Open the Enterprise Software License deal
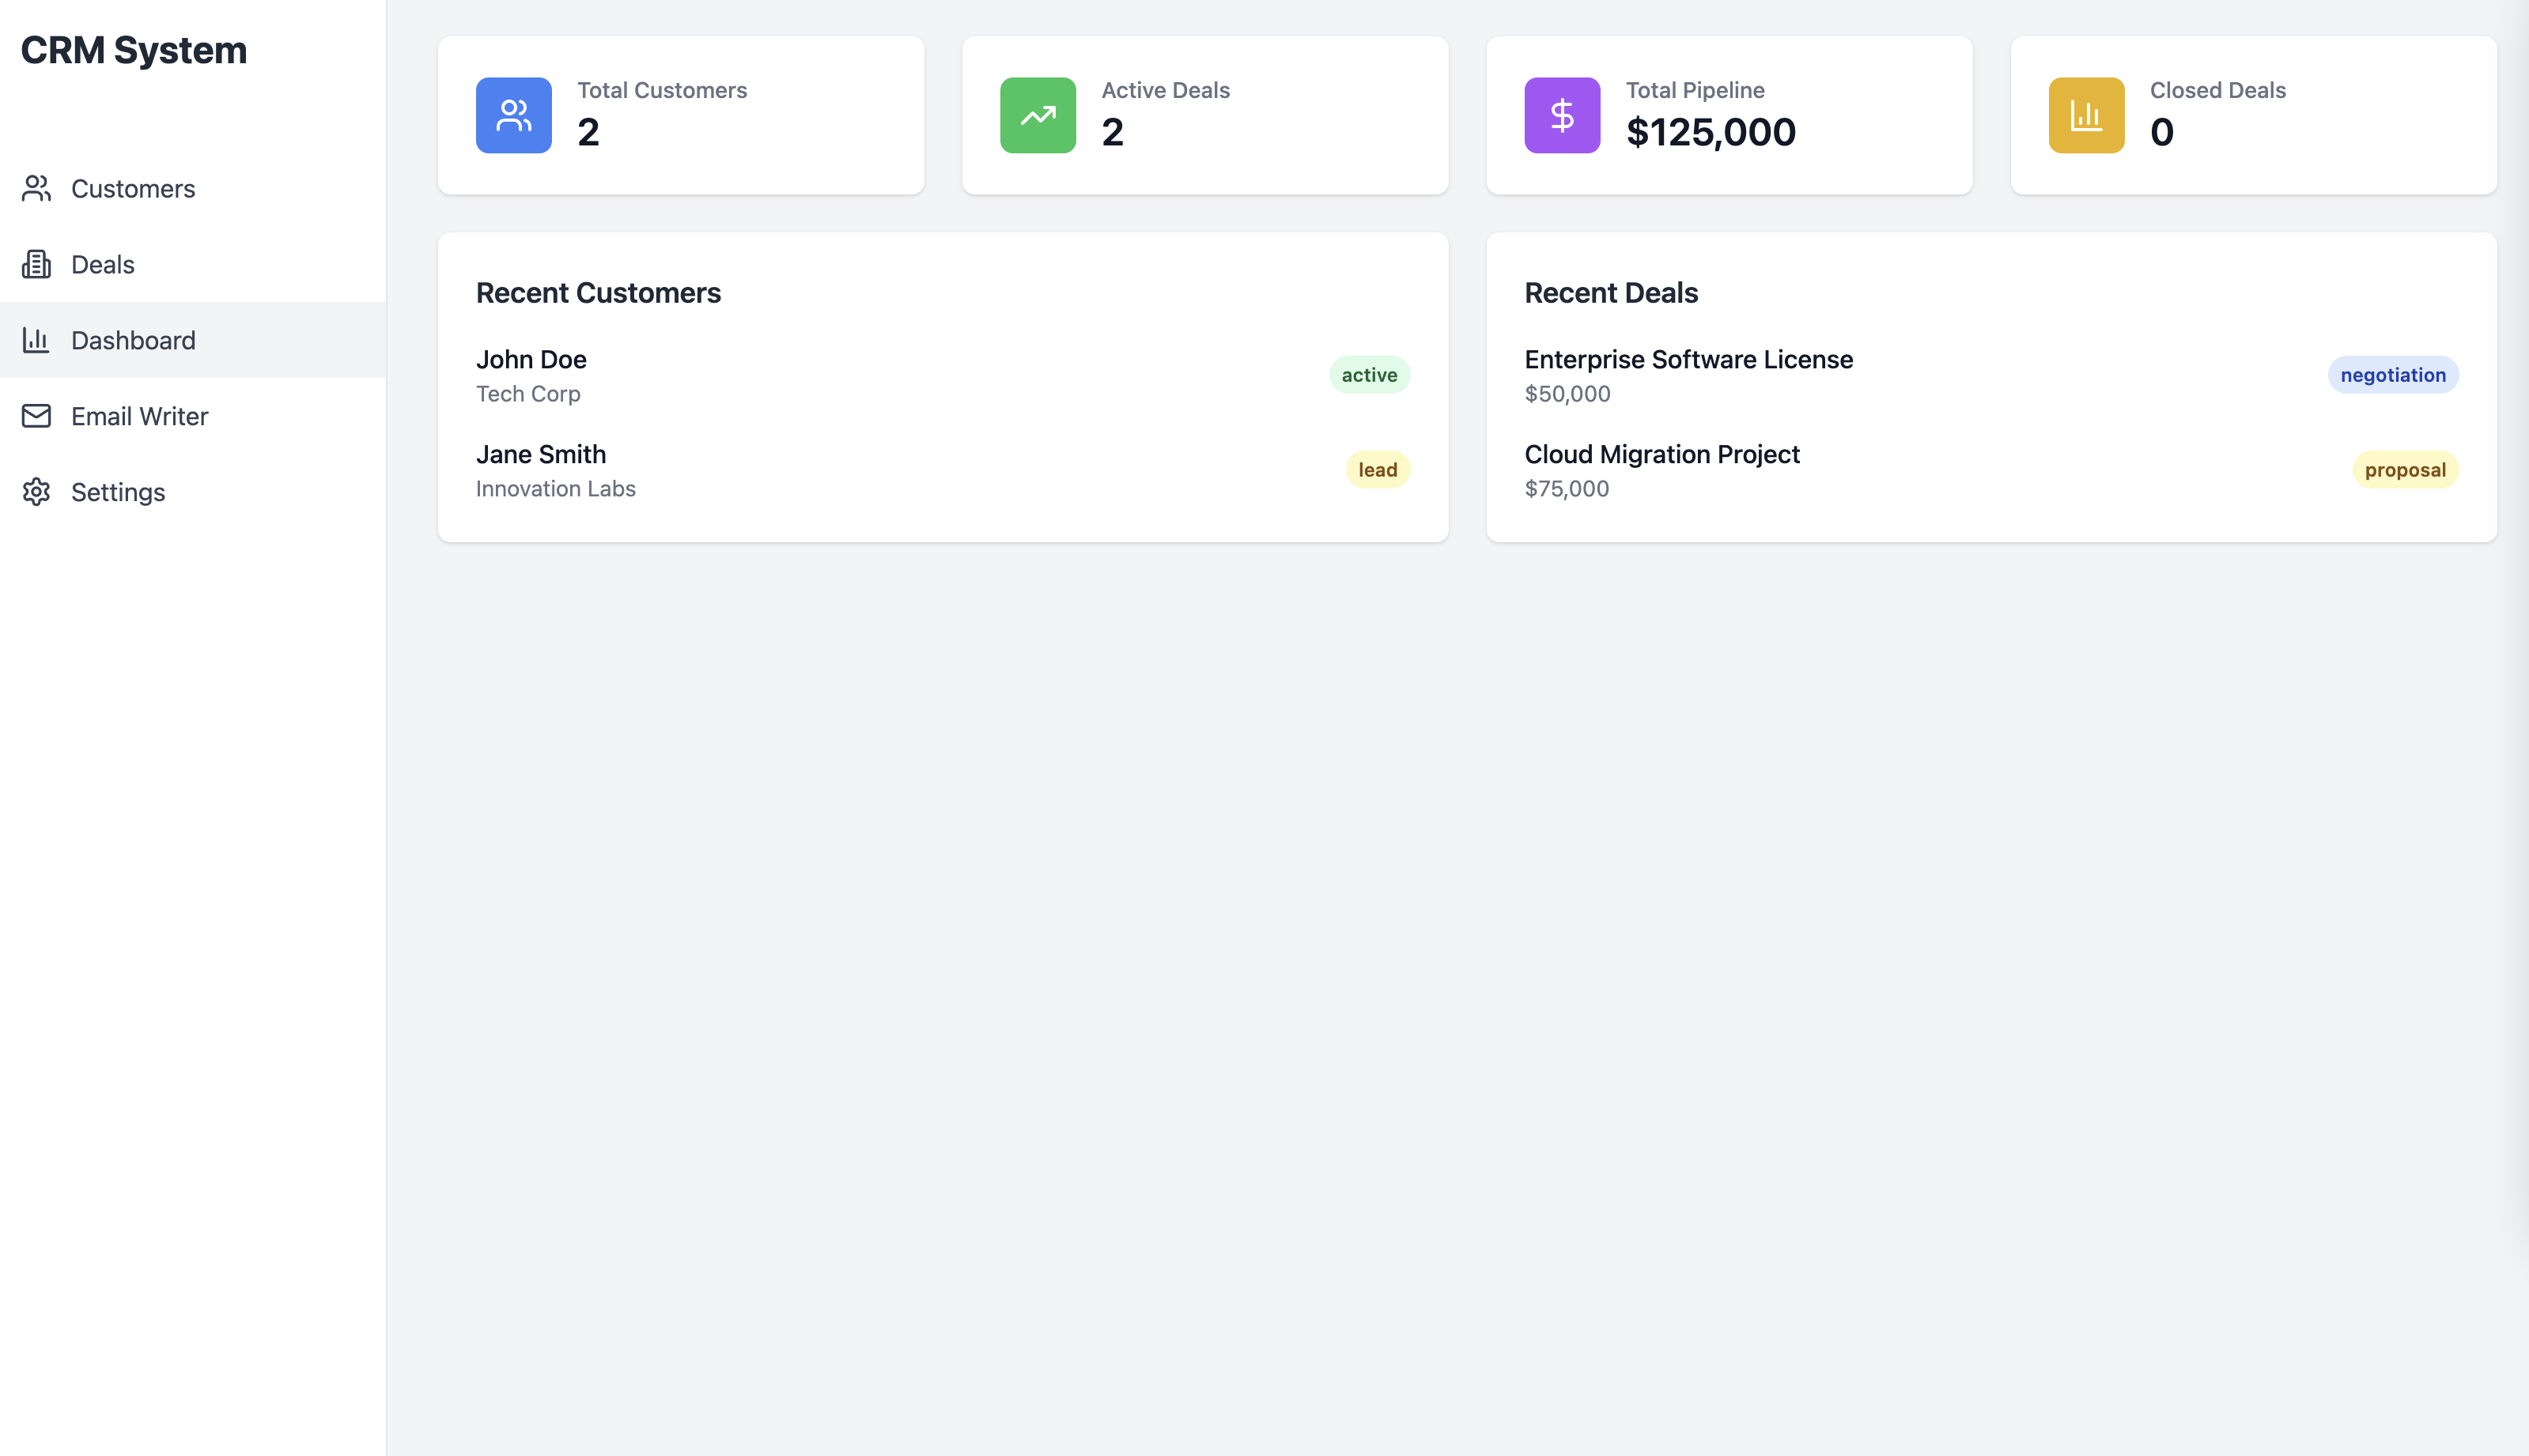Viewport: 2529px width, 1456px height. tap(1688, 359)
